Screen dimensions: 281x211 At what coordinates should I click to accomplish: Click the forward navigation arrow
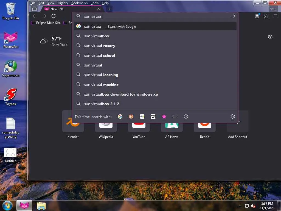(44, 16)
